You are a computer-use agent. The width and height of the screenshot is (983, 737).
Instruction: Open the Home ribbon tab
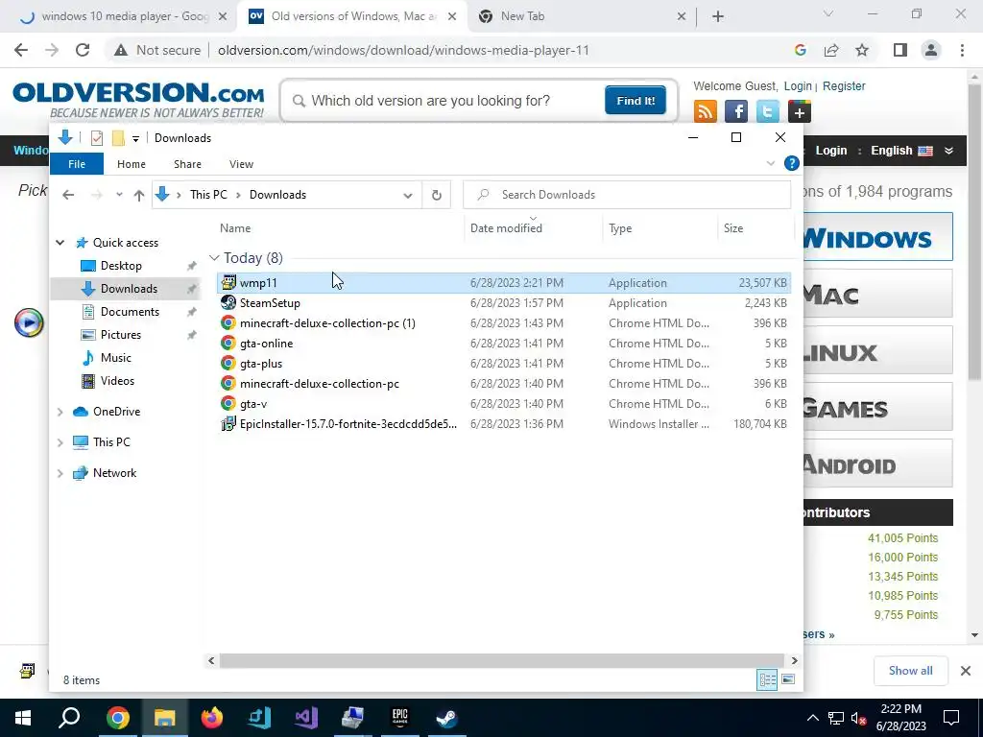131,163
